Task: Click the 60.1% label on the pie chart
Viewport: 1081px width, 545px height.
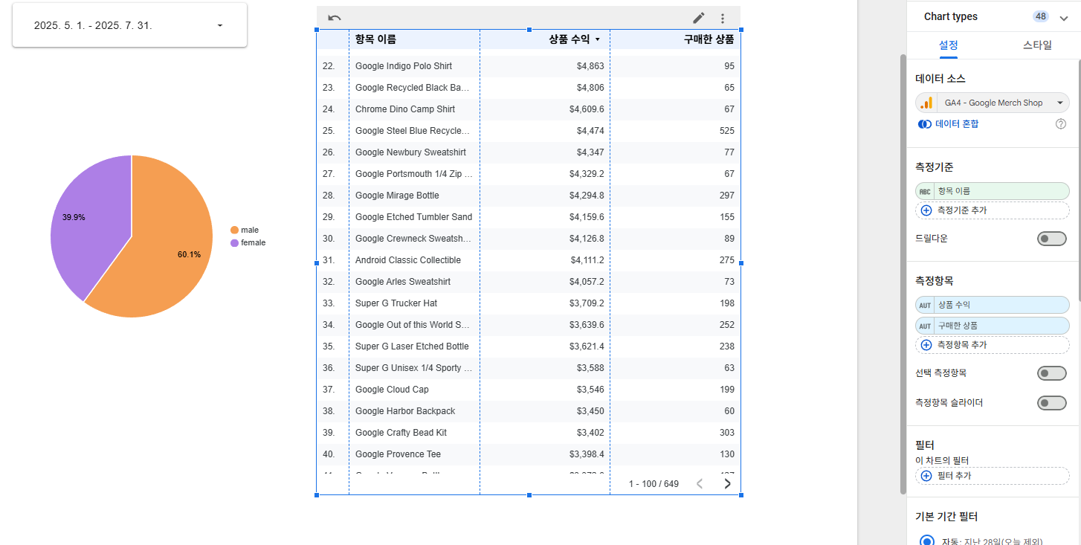Action: (189, 254)
